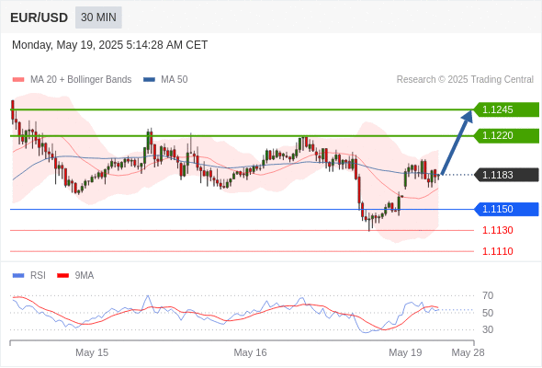Toggle the MA 50 legend label
This screenshot has height=368, width=542.
pyautogui.click(x=175, y=80)
